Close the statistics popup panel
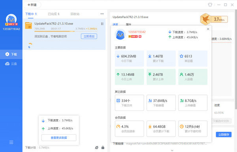The image size is (237, 152). pyautogui.click(x=208, y=29)
